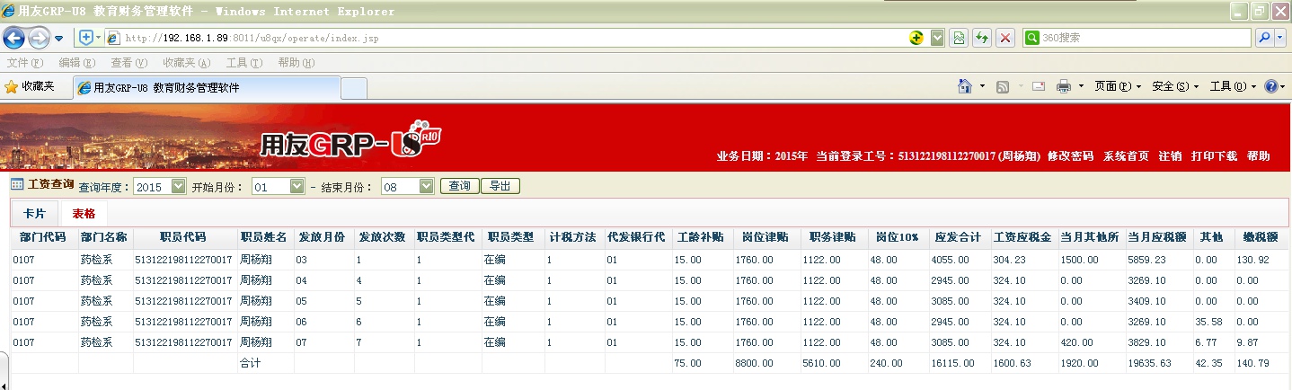This screenshot has height=390, width=1292.
Task: Open the 安全(S) command bar menu
Action: (1175, 86)
